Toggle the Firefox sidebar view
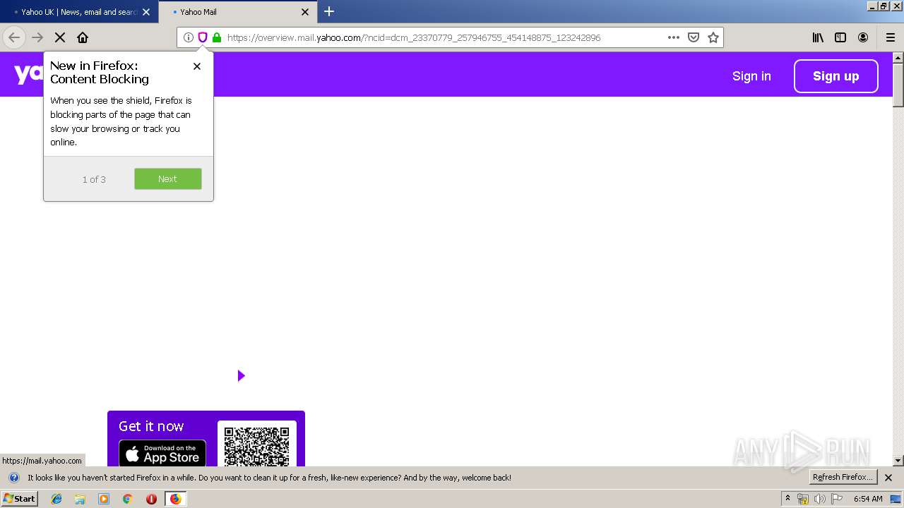Viewport: 904px width, 508px height. pyautogui.click(x=840, y=37)
